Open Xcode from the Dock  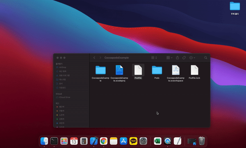(x=94, y=141)
